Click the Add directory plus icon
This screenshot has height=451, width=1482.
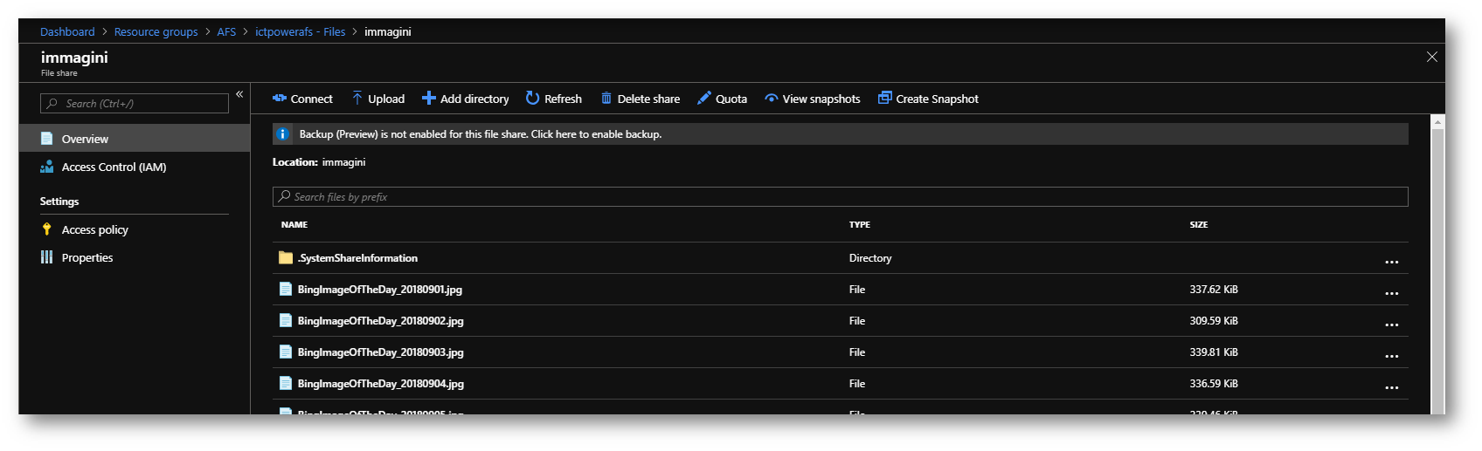pyautogui.click(x=429, y=99)
